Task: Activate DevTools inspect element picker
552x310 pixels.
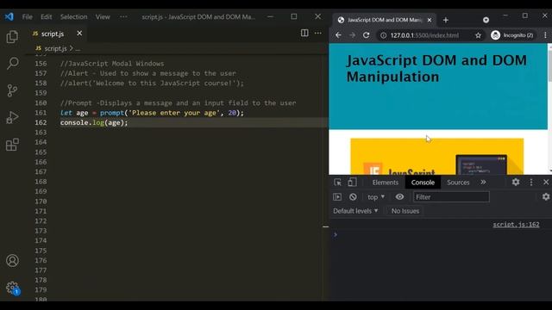Action: click(337, 182)
